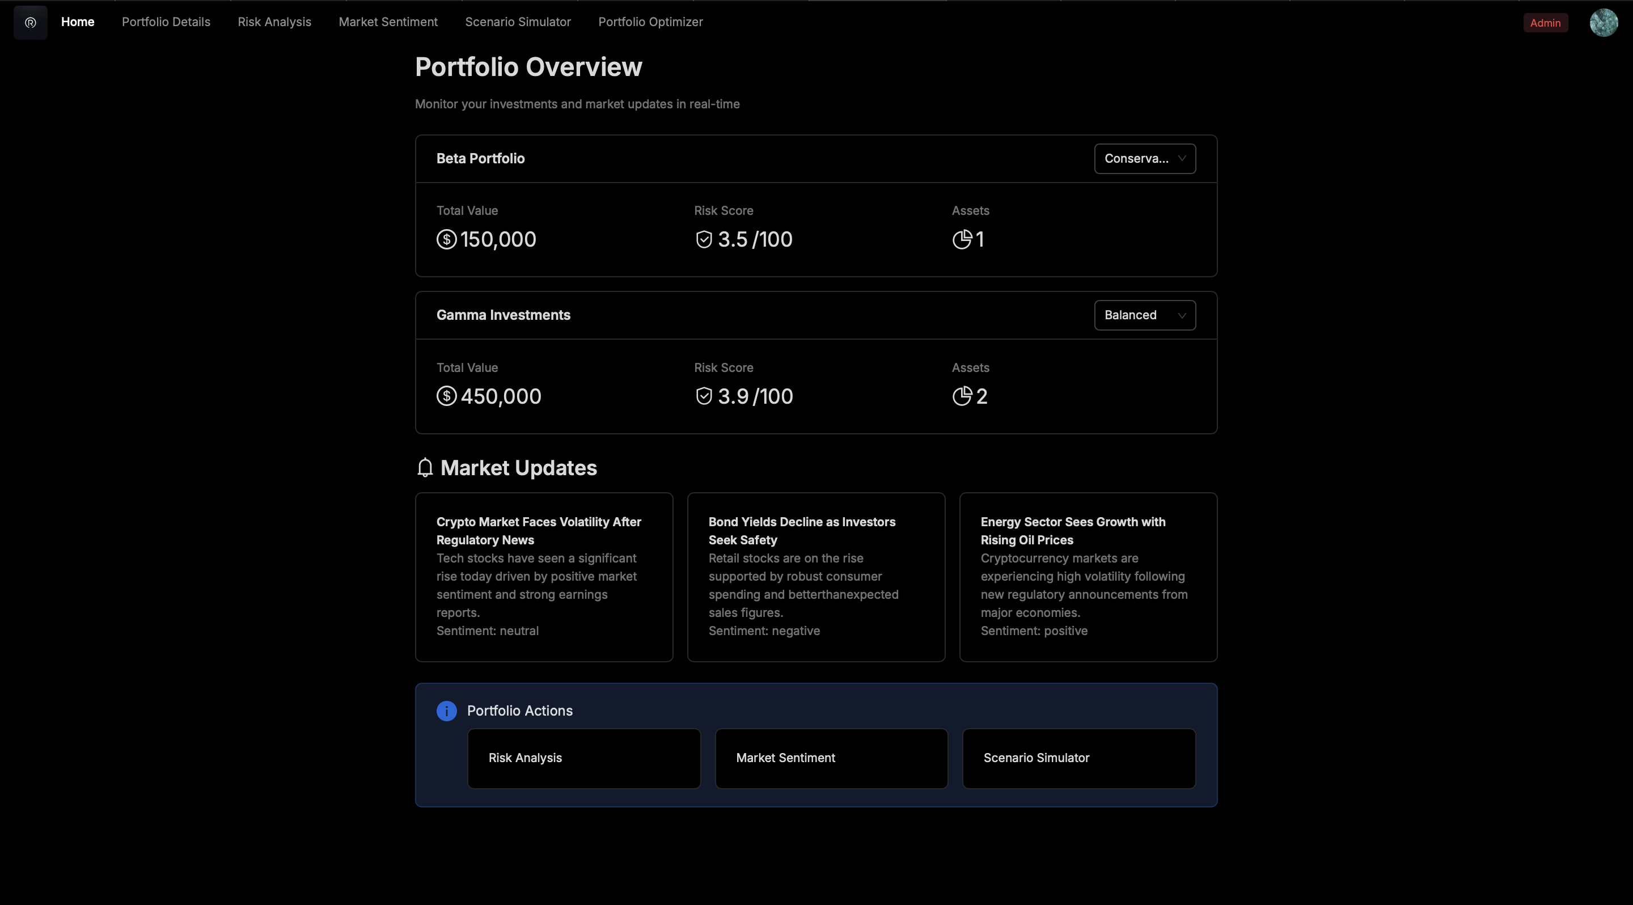
Task: Open Gamma Investments Balanced strategy dropdown
Action: tap(1144, 315)
